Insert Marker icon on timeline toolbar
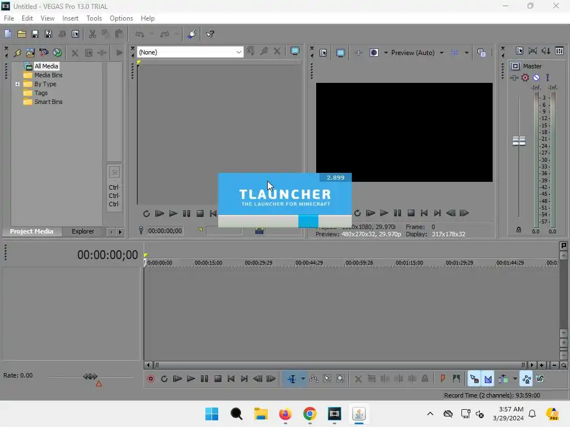This screenshot has width=570, height=427. click(443, 379)
